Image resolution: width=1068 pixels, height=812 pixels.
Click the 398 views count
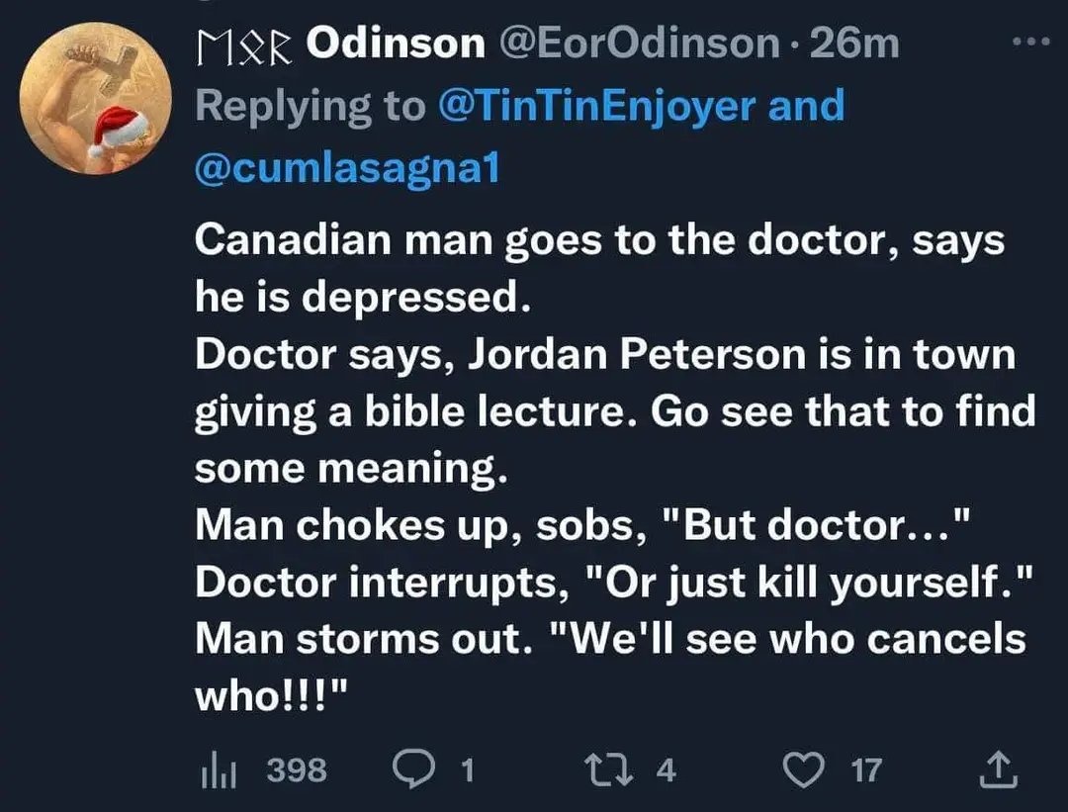[x=297, y=768]
